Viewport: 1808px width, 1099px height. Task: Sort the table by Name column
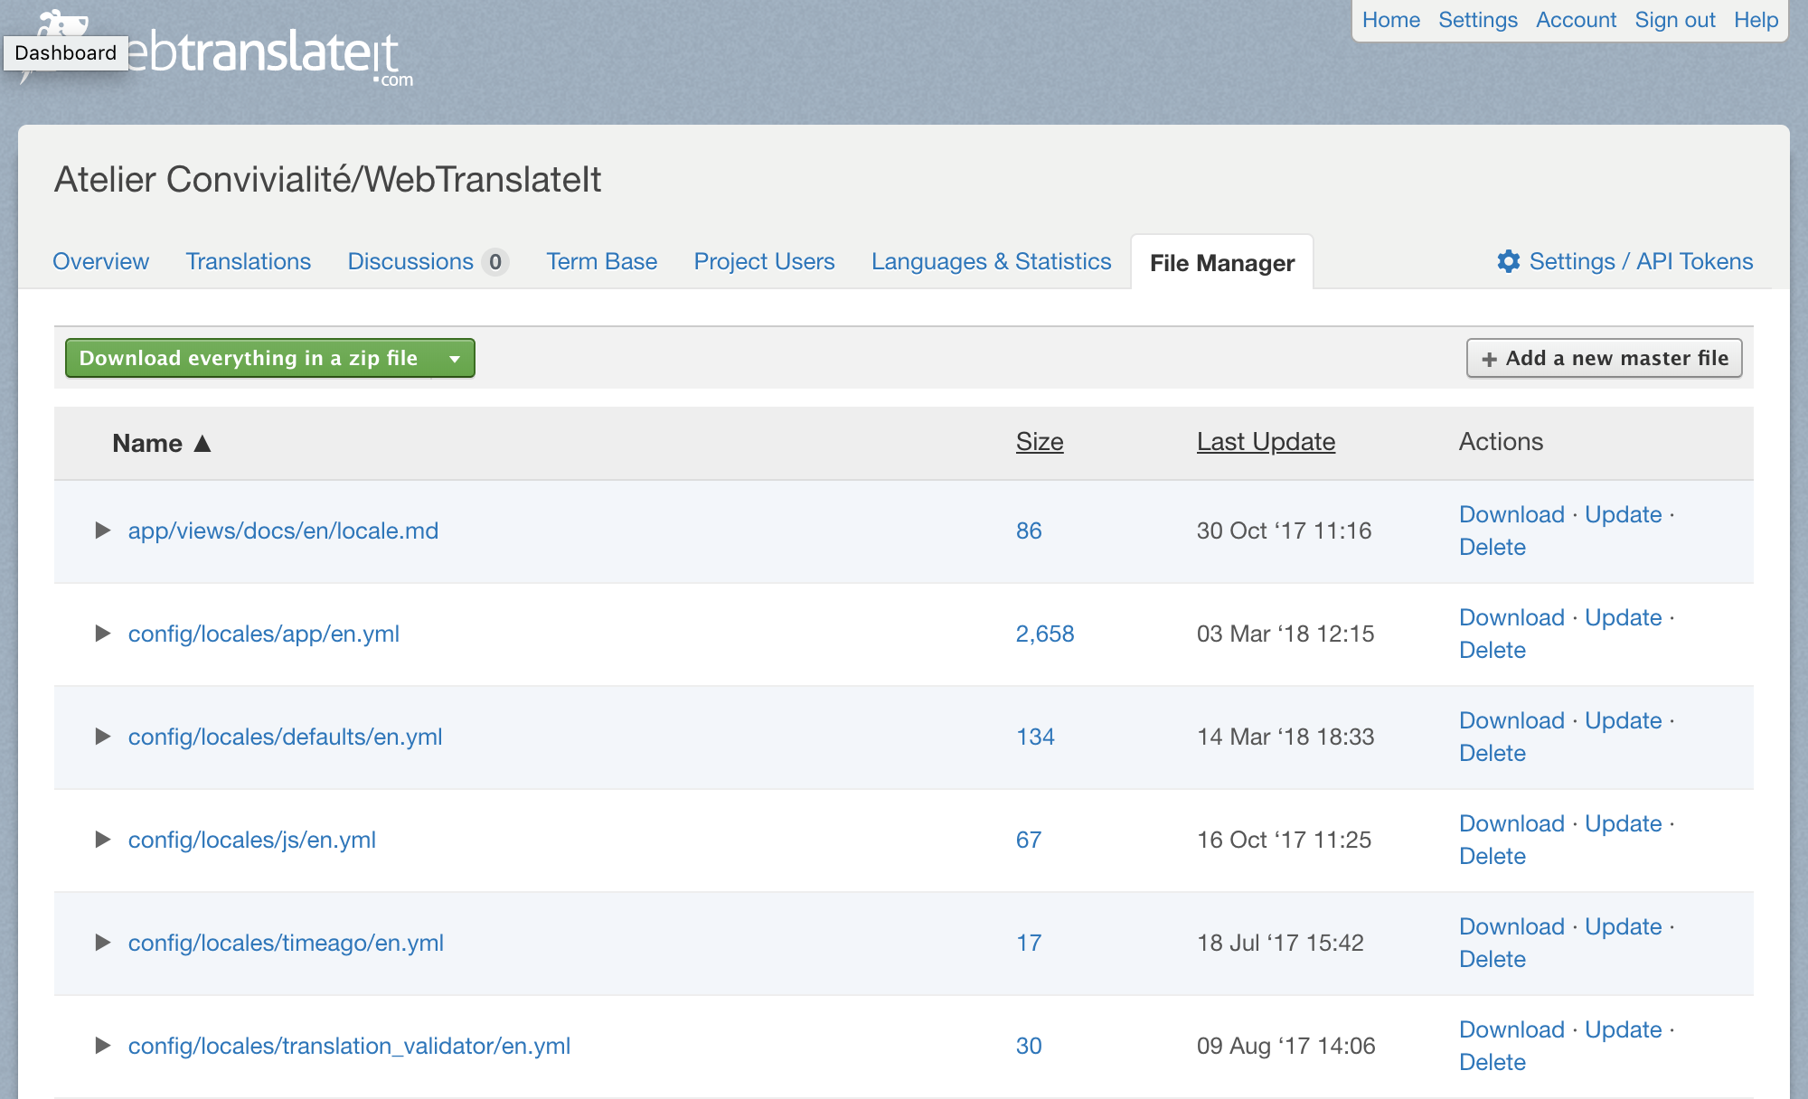click(x=161, y=444)
